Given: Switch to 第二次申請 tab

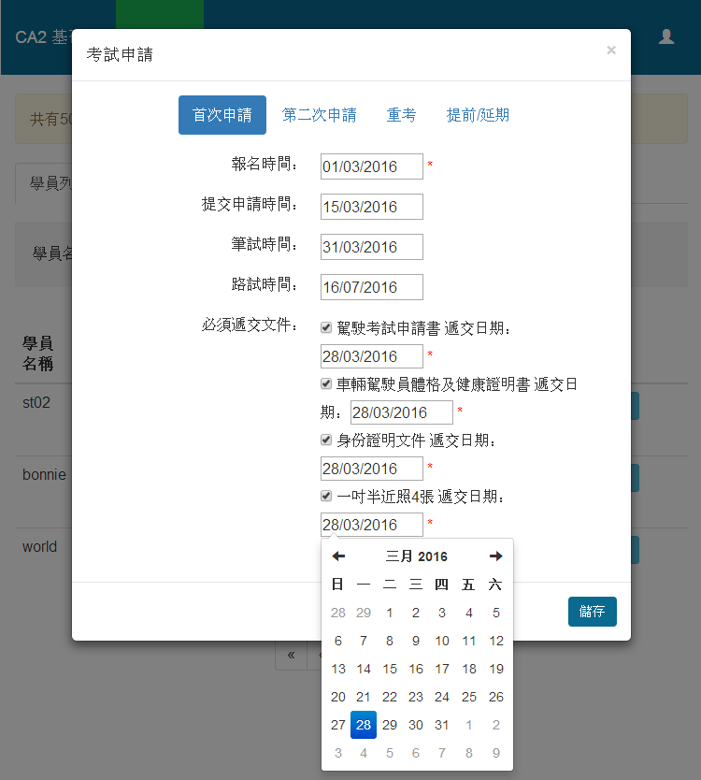Looking at the screenshot, I should (319, 115).
